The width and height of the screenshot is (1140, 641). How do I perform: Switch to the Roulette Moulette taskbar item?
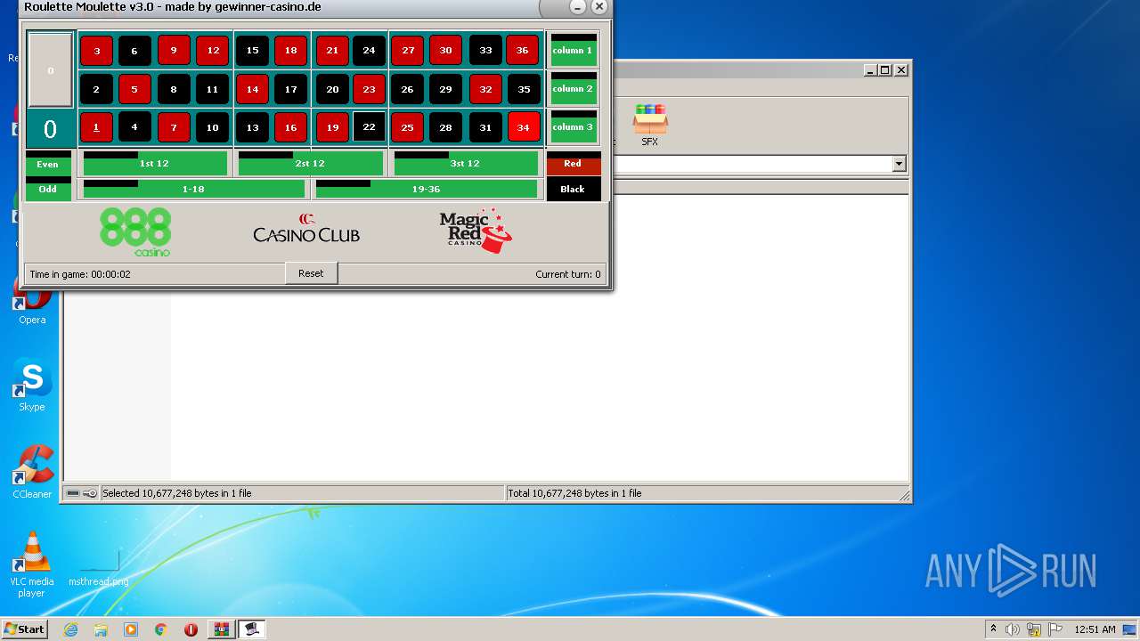pos(252,629)
